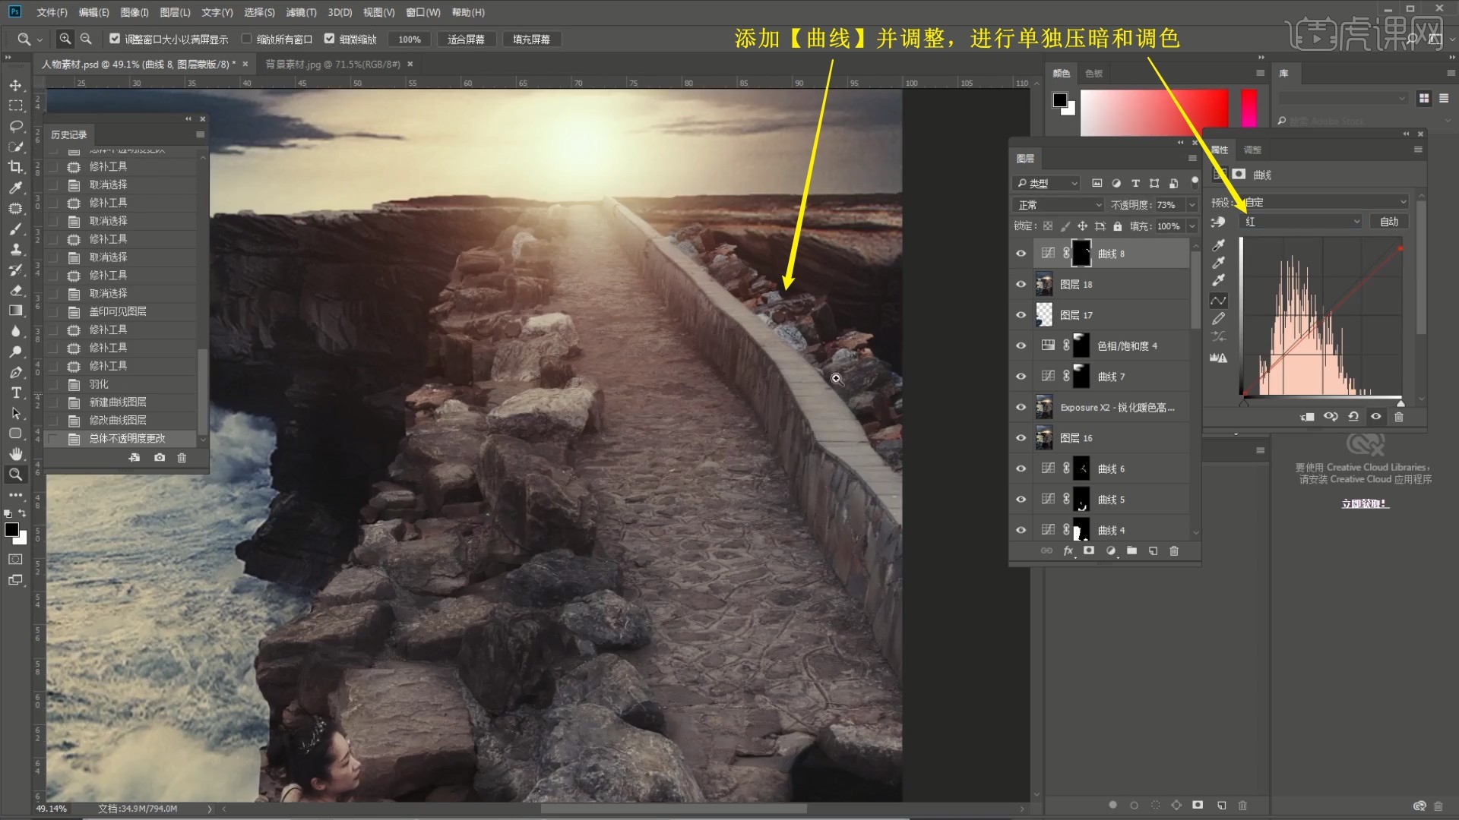Enable 缩放所有窗口 checkbox
The height and width of the screenshot is (820, 1459).
pyautogui.click(x=246, y=39)
